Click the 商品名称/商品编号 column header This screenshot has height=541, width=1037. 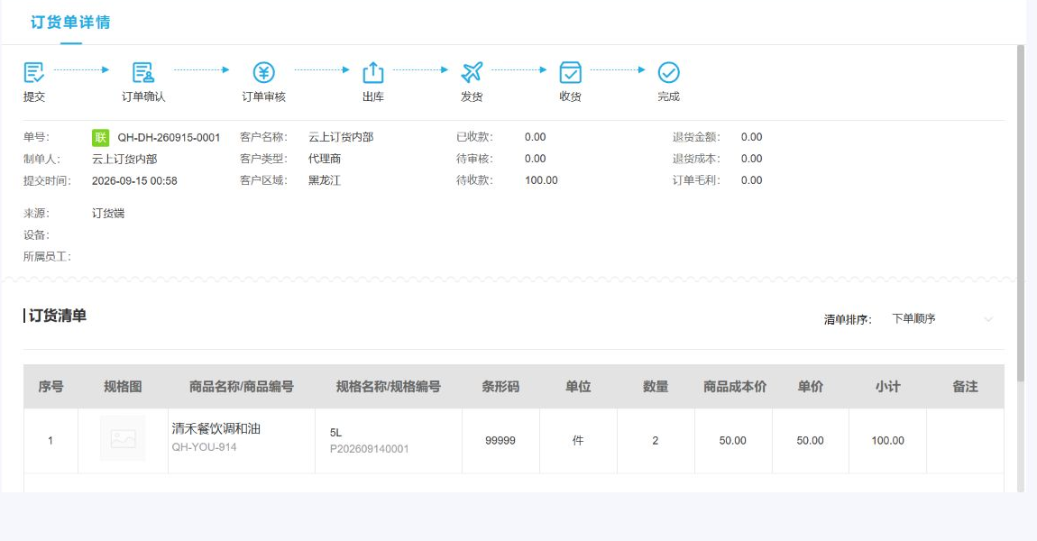pos(242,387)
